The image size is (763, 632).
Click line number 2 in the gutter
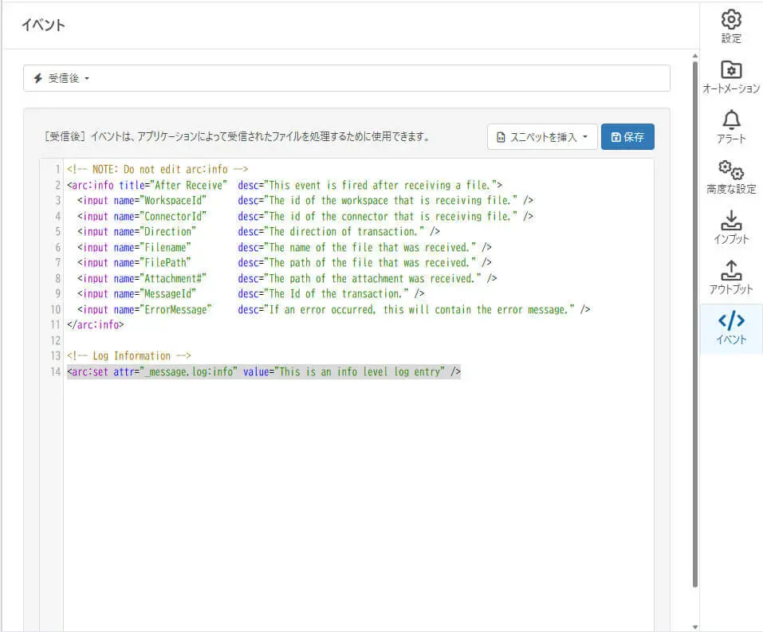[x=58, y=185]
